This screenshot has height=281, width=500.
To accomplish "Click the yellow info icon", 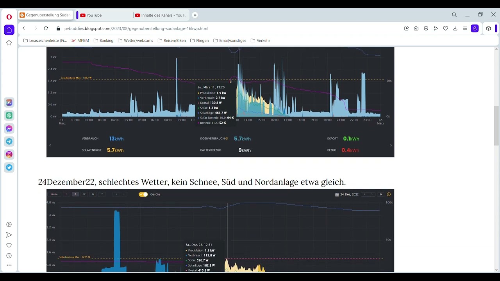I will click(389, 194).
